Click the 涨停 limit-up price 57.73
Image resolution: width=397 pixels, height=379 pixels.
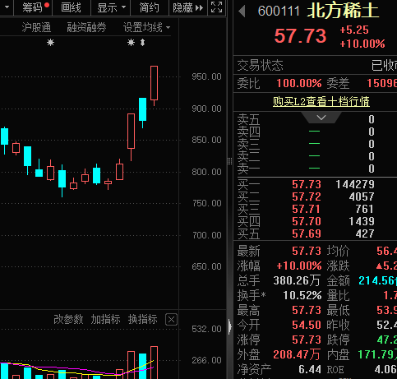tap(307, 340)
